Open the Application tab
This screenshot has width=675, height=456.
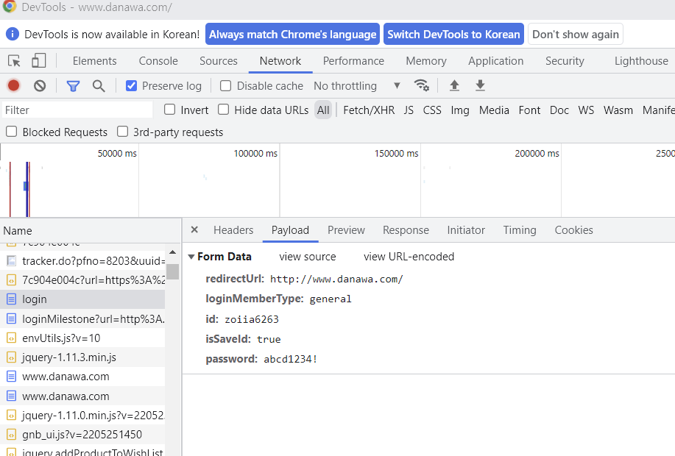coord(496,61)
